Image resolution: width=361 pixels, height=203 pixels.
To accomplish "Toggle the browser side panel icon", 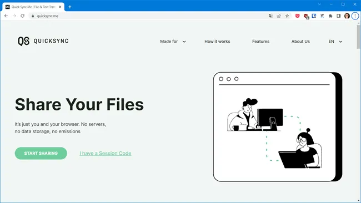I will point(338,16).
